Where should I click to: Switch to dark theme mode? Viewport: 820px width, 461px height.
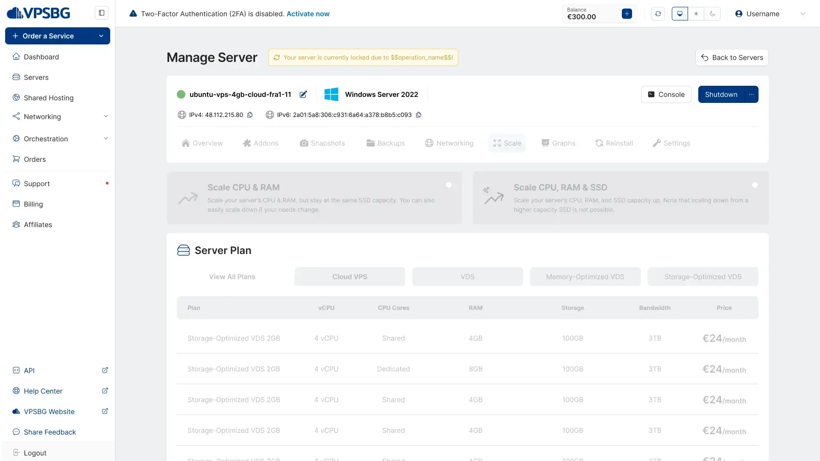tap(712, 14)
